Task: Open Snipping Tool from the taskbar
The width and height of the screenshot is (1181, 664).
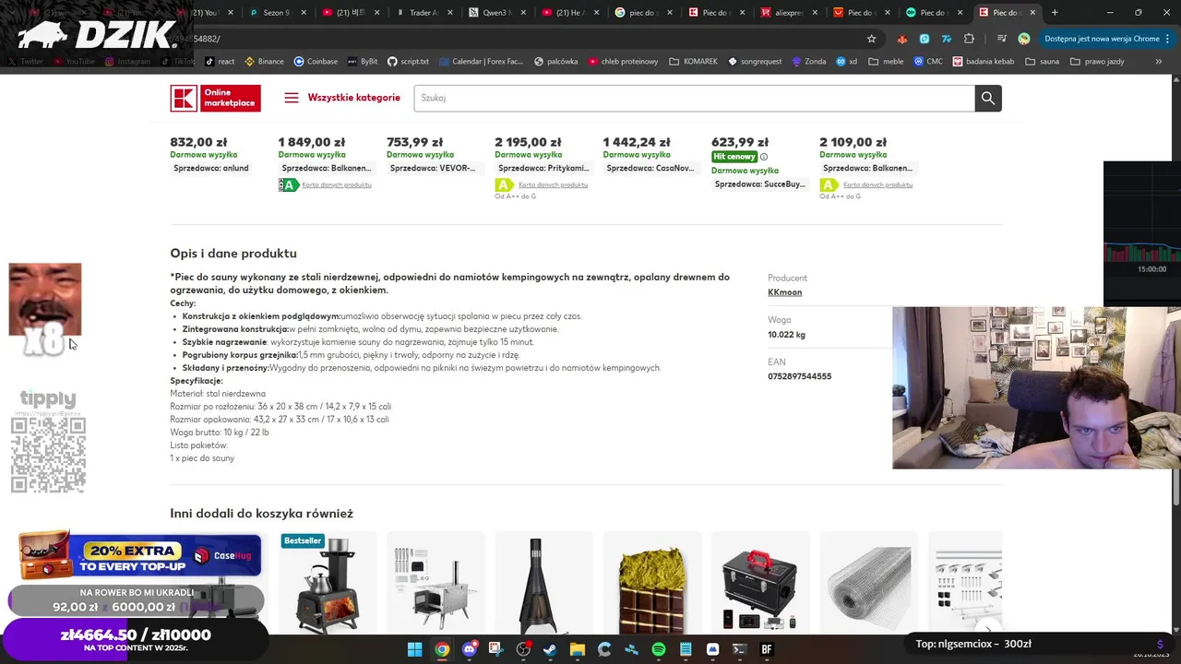Action: 495,649
